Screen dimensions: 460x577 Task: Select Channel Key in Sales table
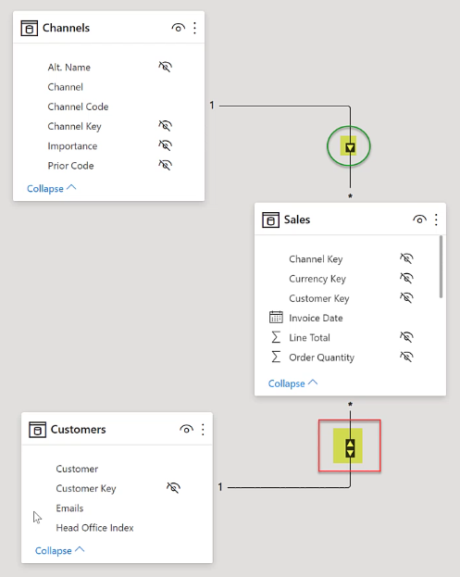(x=316, y=259)
